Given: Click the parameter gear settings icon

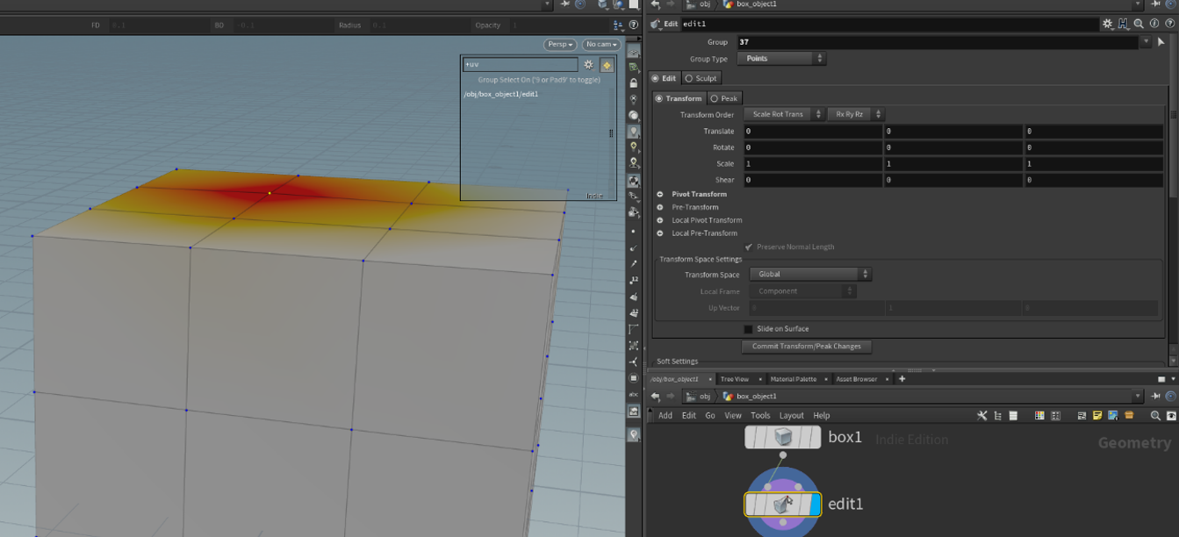Looking at the screenshot, I should (1107, 25).
